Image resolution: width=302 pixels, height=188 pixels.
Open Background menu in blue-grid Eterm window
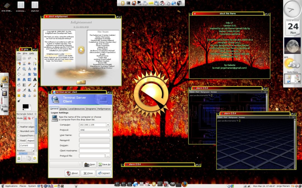[233, 117]
